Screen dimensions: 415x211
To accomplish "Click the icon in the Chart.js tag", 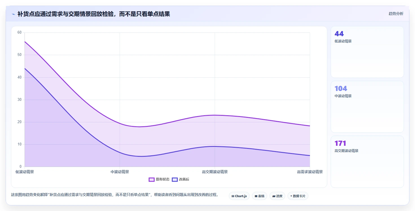I will tap(233, 196).
